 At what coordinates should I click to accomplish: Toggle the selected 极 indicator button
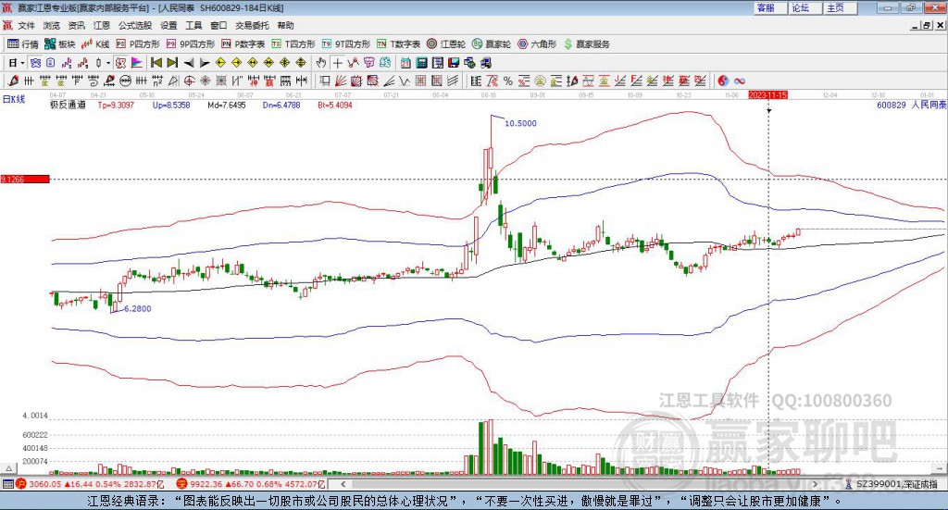(120, 63)
